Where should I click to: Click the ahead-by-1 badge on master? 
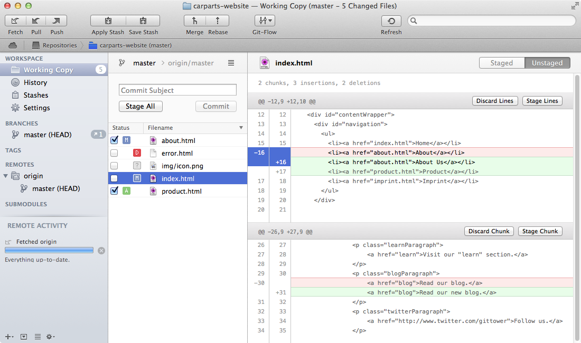(x=98, y=135)
